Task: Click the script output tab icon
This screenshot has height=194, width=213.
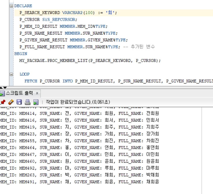Action: 2,93
